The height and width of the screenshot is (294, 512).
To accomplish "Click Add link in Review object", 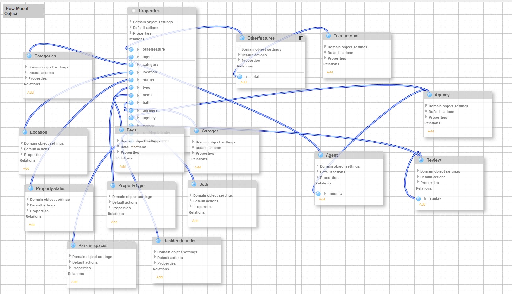I will 422,204.
